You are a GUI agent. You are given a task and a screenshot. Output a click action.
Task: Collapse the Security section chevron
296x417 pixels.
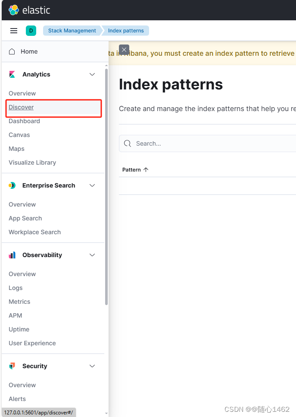coord(92,366)
